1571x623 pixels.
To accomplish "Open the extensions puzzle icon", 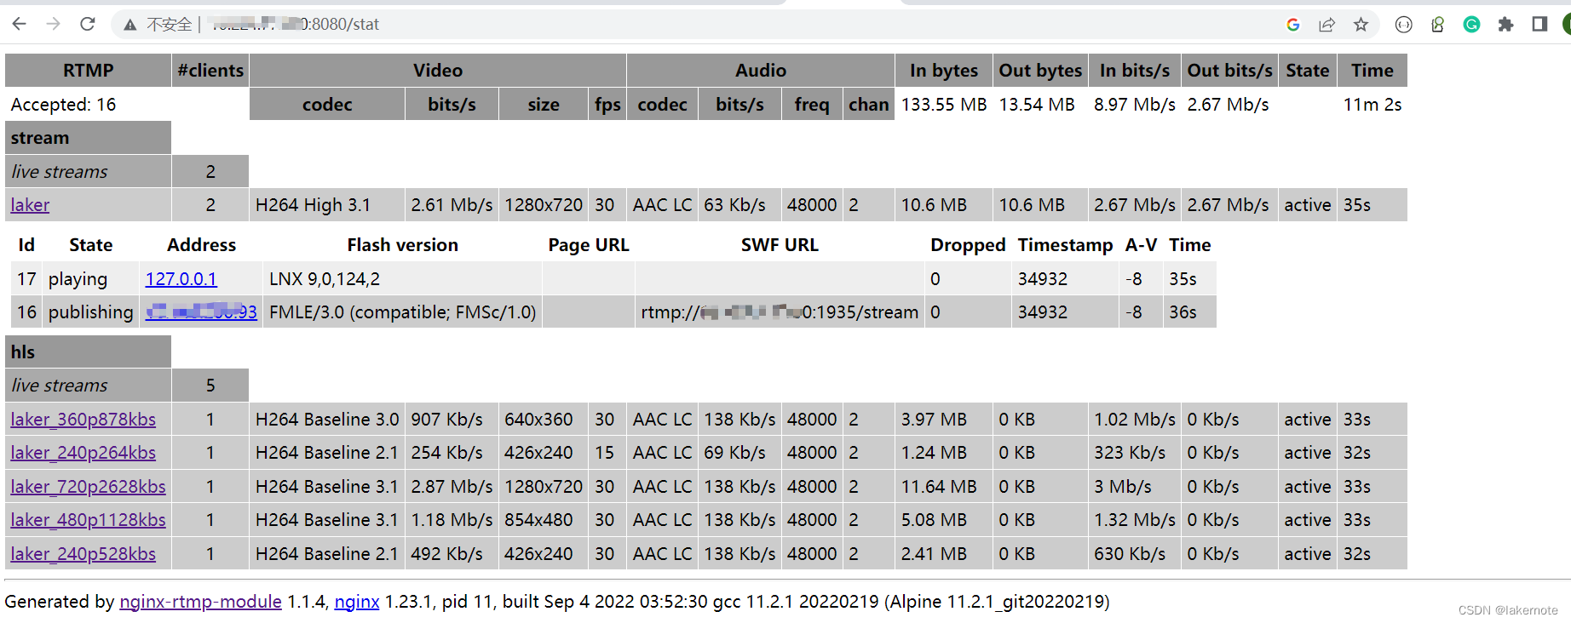I will [x=1505, y=25].
